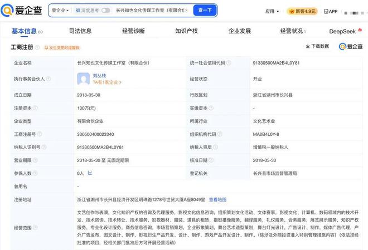Click the credit code 91330500MA2B4L0Y81 value
368x250 pixels.
coord(276,63)
